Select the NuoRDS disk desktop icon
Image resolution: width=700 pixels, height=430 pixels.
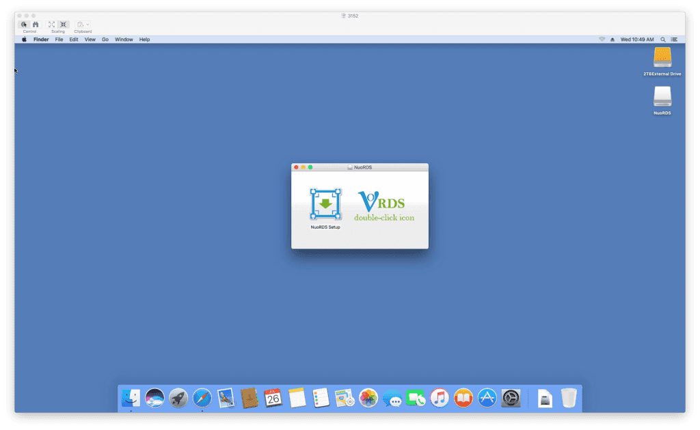click(x=662, y=101)
